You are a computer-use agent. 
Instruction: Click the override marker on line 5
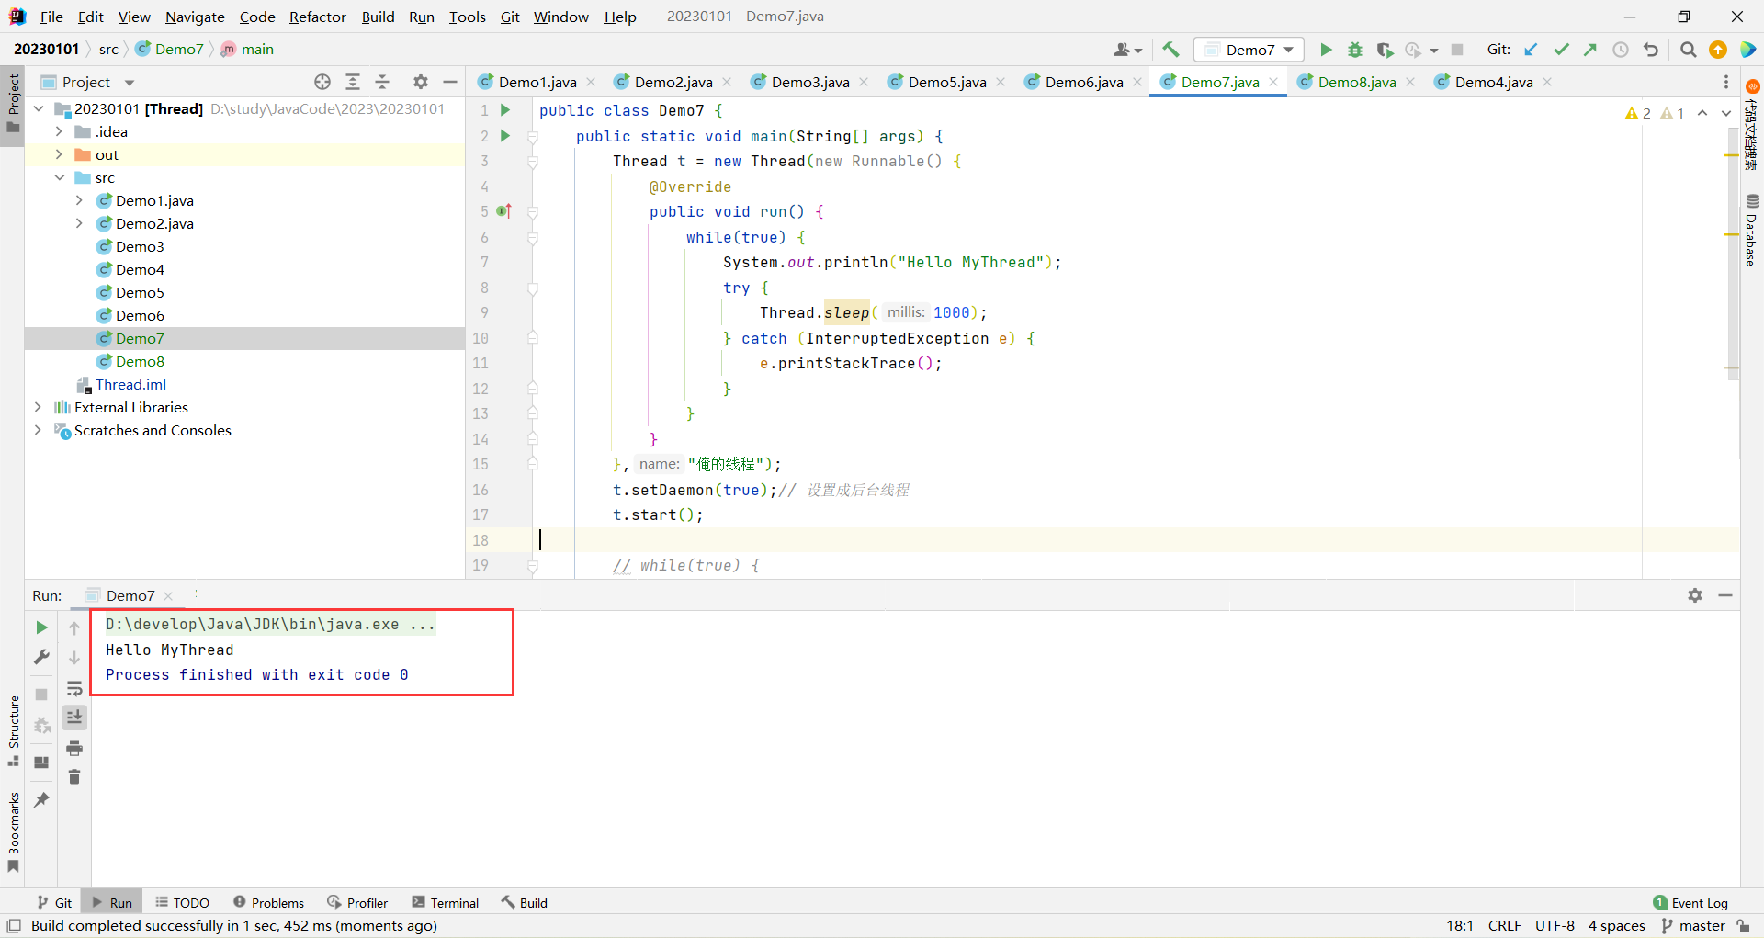503,211
